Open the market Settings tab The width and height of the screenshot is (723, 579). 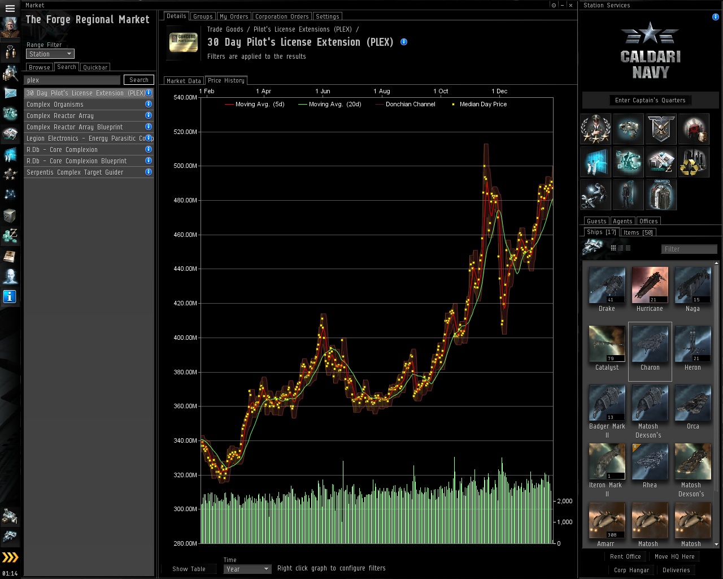[328, 16]
